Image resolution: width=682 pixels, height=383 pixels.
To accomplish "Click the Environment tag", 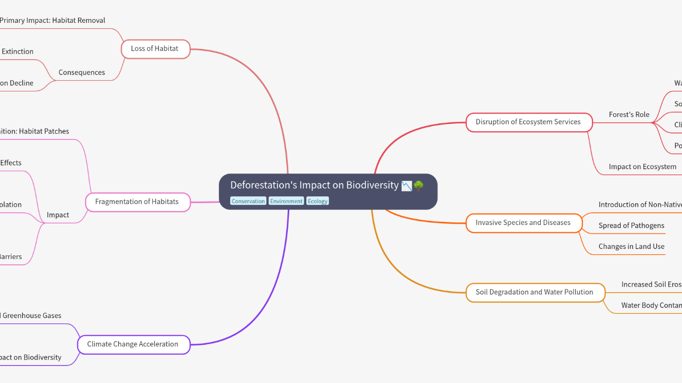I will pyautogui.click(x=286, y=201).
